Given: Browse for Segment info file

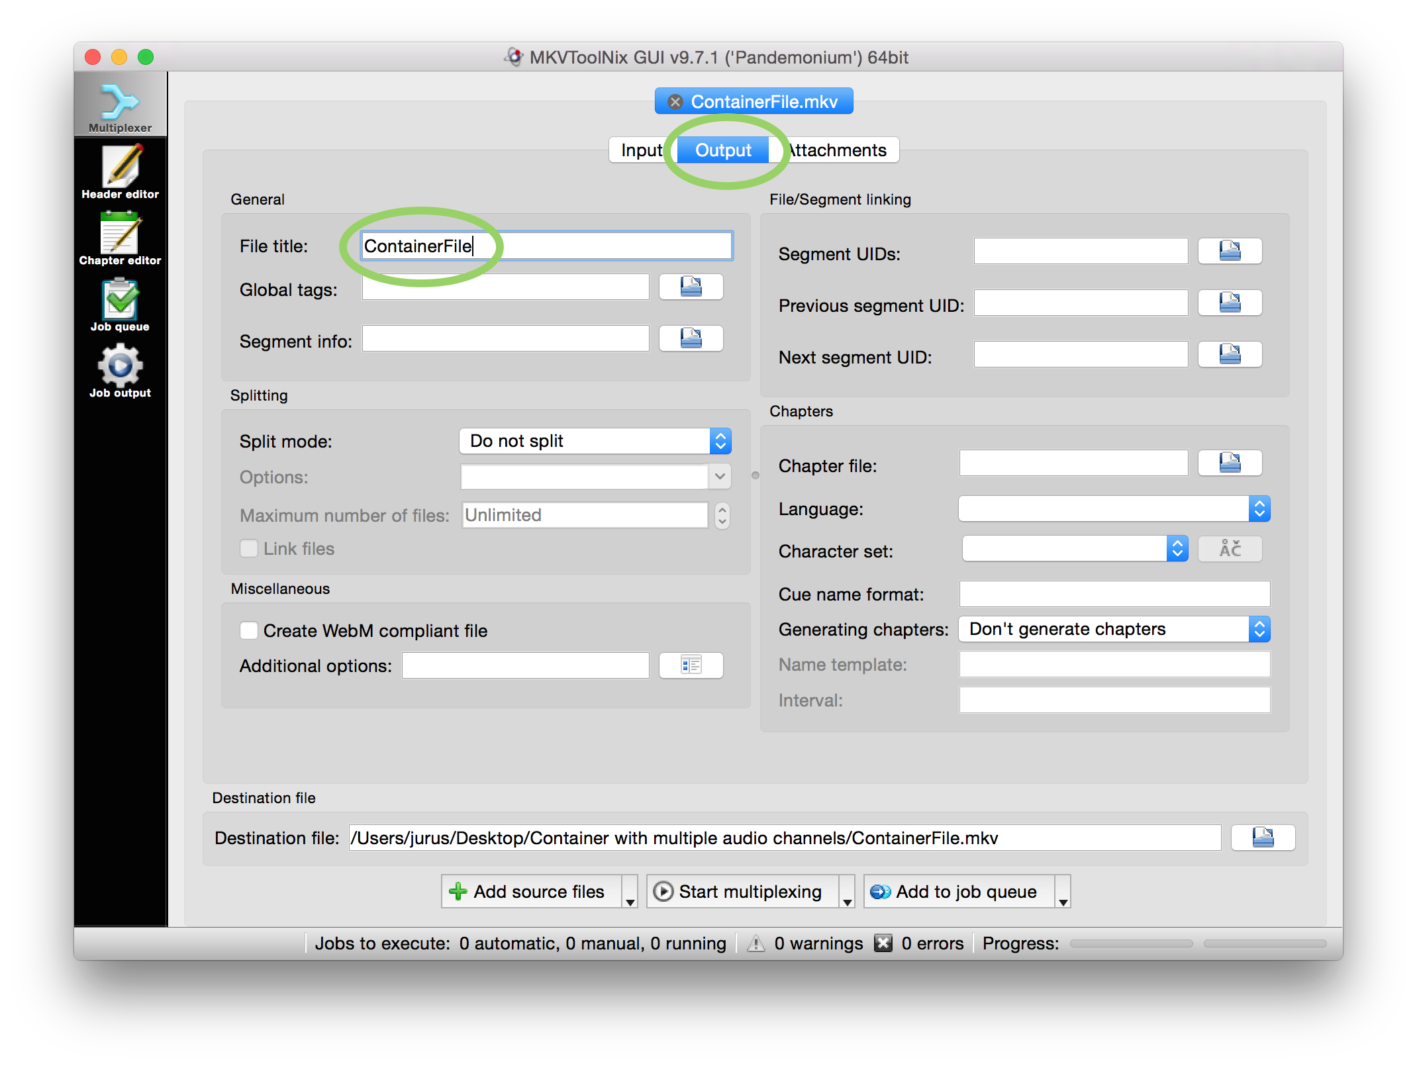Looking at the screenshot, I should pos(691,338).
